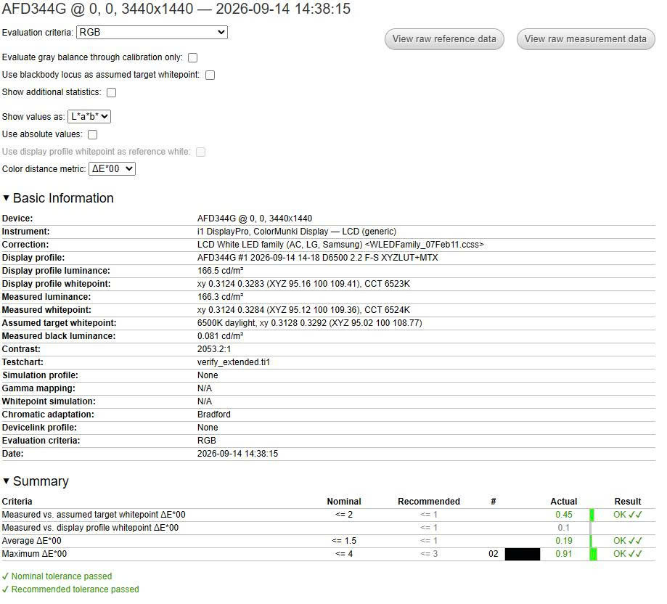Viewport: 667px width, 604px height.
Task: Open the Show values as L*a*b* dropdown
Action: tap(91, 118)
